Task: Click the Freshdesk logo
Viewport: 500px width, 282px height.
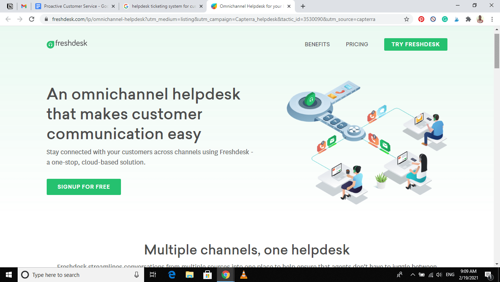Action: (67, 44)
